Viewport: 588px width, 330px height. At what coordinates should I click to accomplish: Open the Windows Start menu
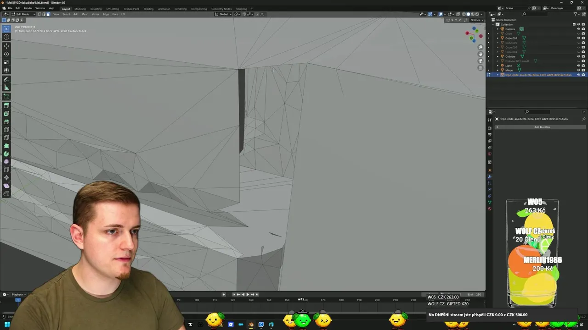(x=7, y=324)
